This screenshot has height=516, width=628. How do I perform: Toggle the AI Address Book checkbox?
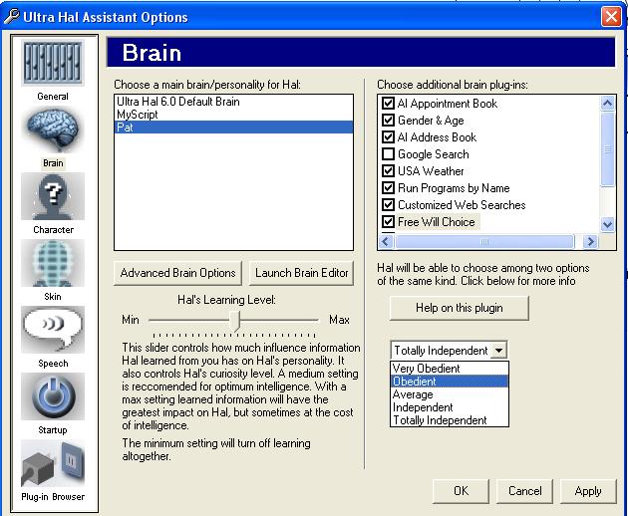[388, 136]
